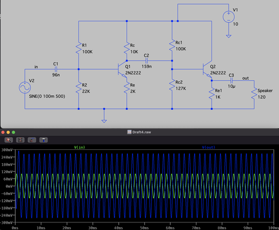Click the Speaker resistor symbol
Viewport: 279px width, 230px height.
tap(254, 94)
